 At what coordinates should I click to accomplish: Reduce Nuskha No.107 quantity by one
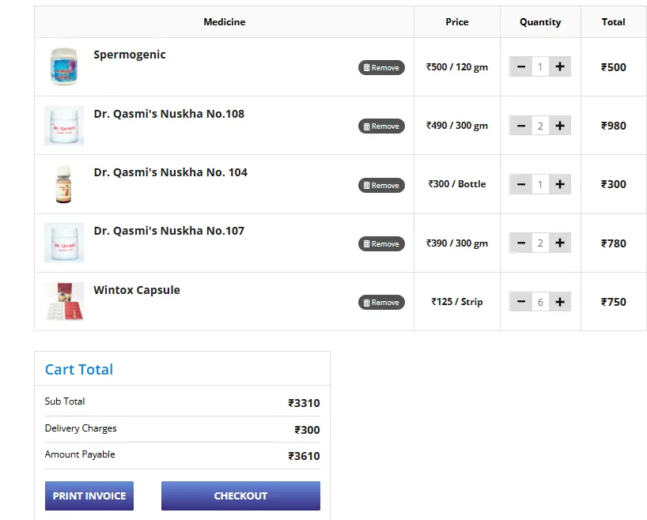click(520, 243)
